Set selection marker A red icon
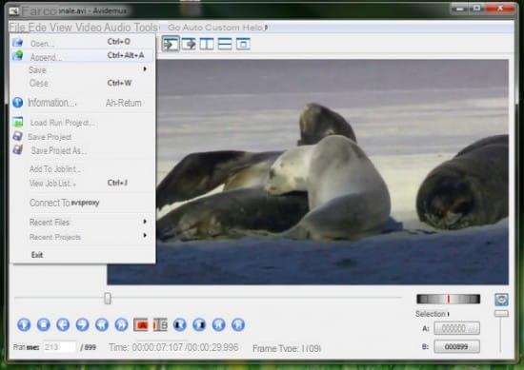 click(141, 324)
